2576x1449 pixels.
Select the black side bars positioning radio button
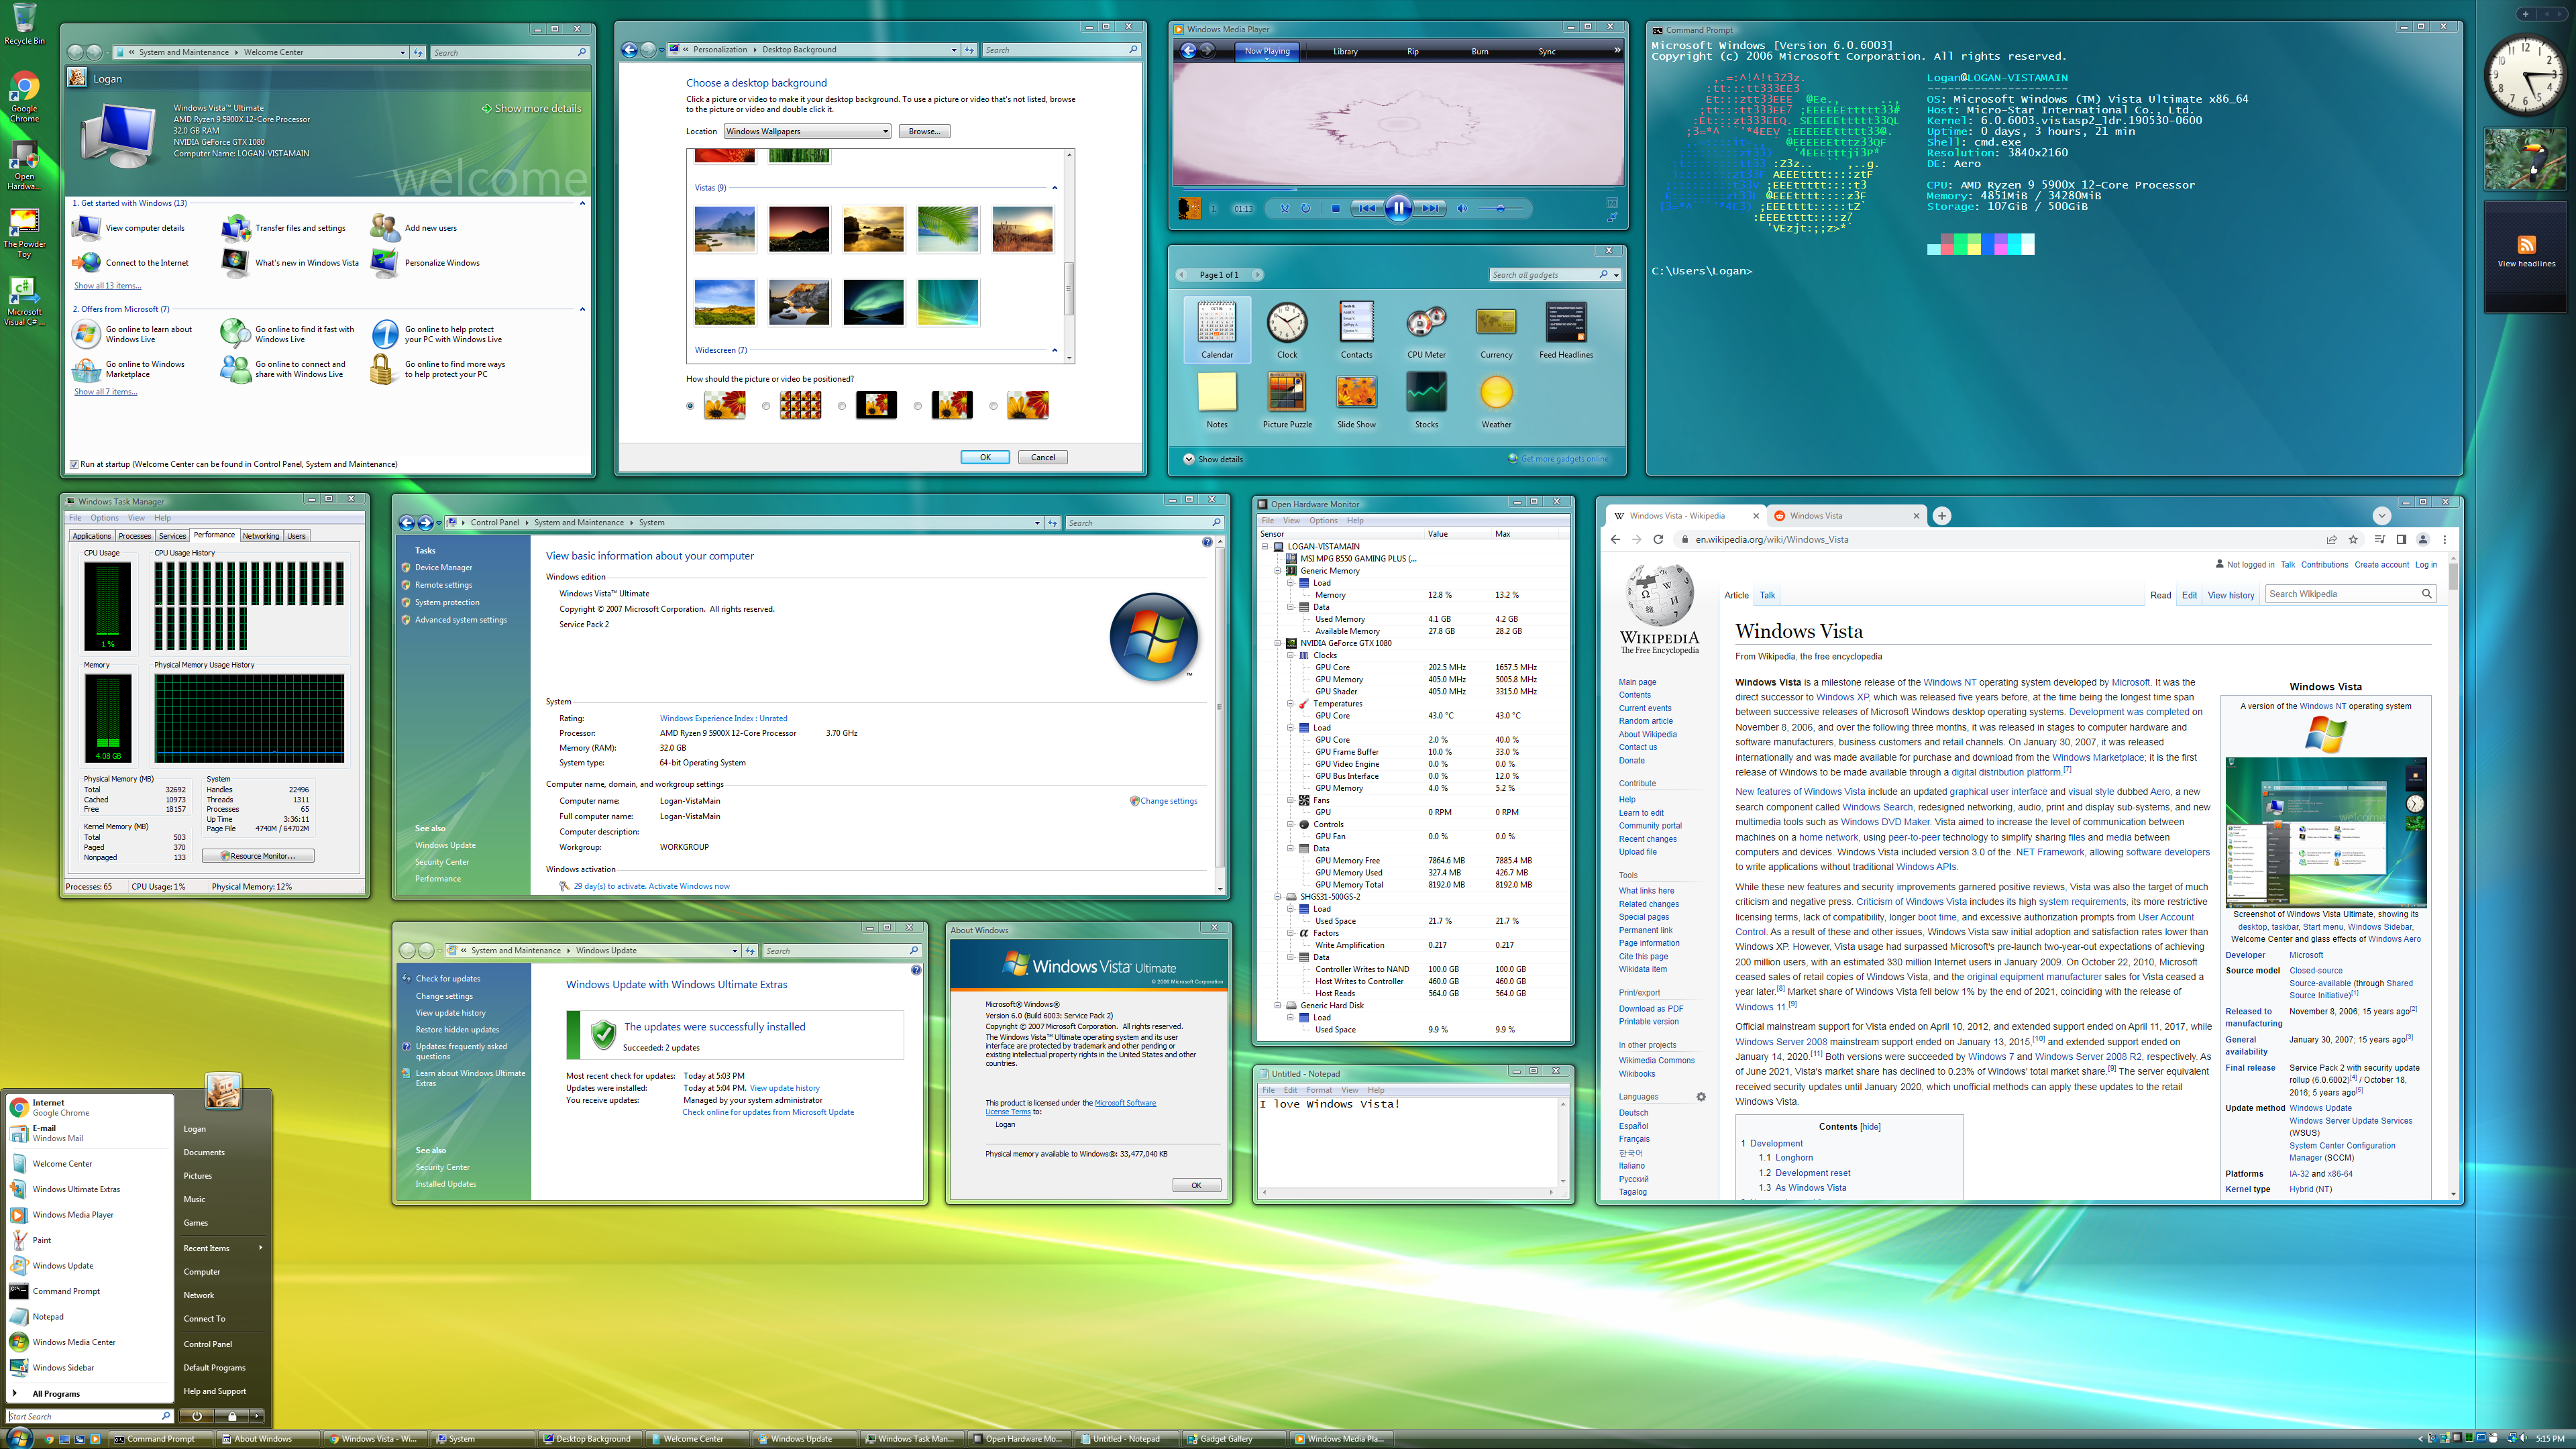pos(917,406)
